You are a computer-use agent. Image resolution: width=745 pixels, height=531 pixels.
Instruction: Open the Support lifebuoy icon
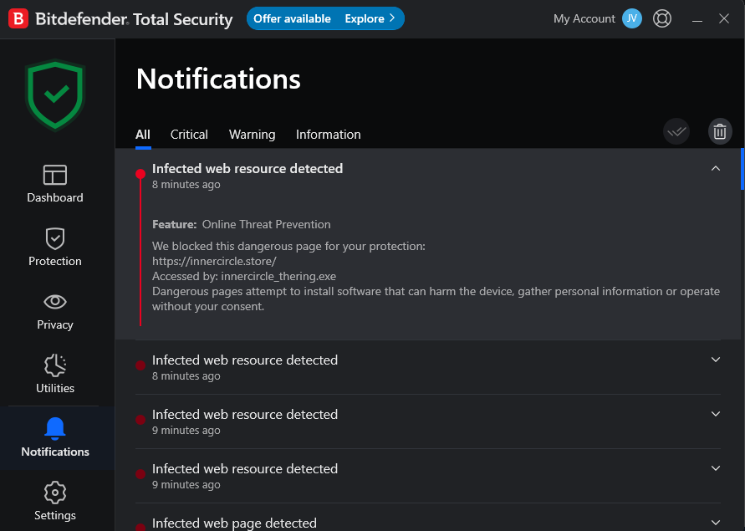tap(662, 18)
